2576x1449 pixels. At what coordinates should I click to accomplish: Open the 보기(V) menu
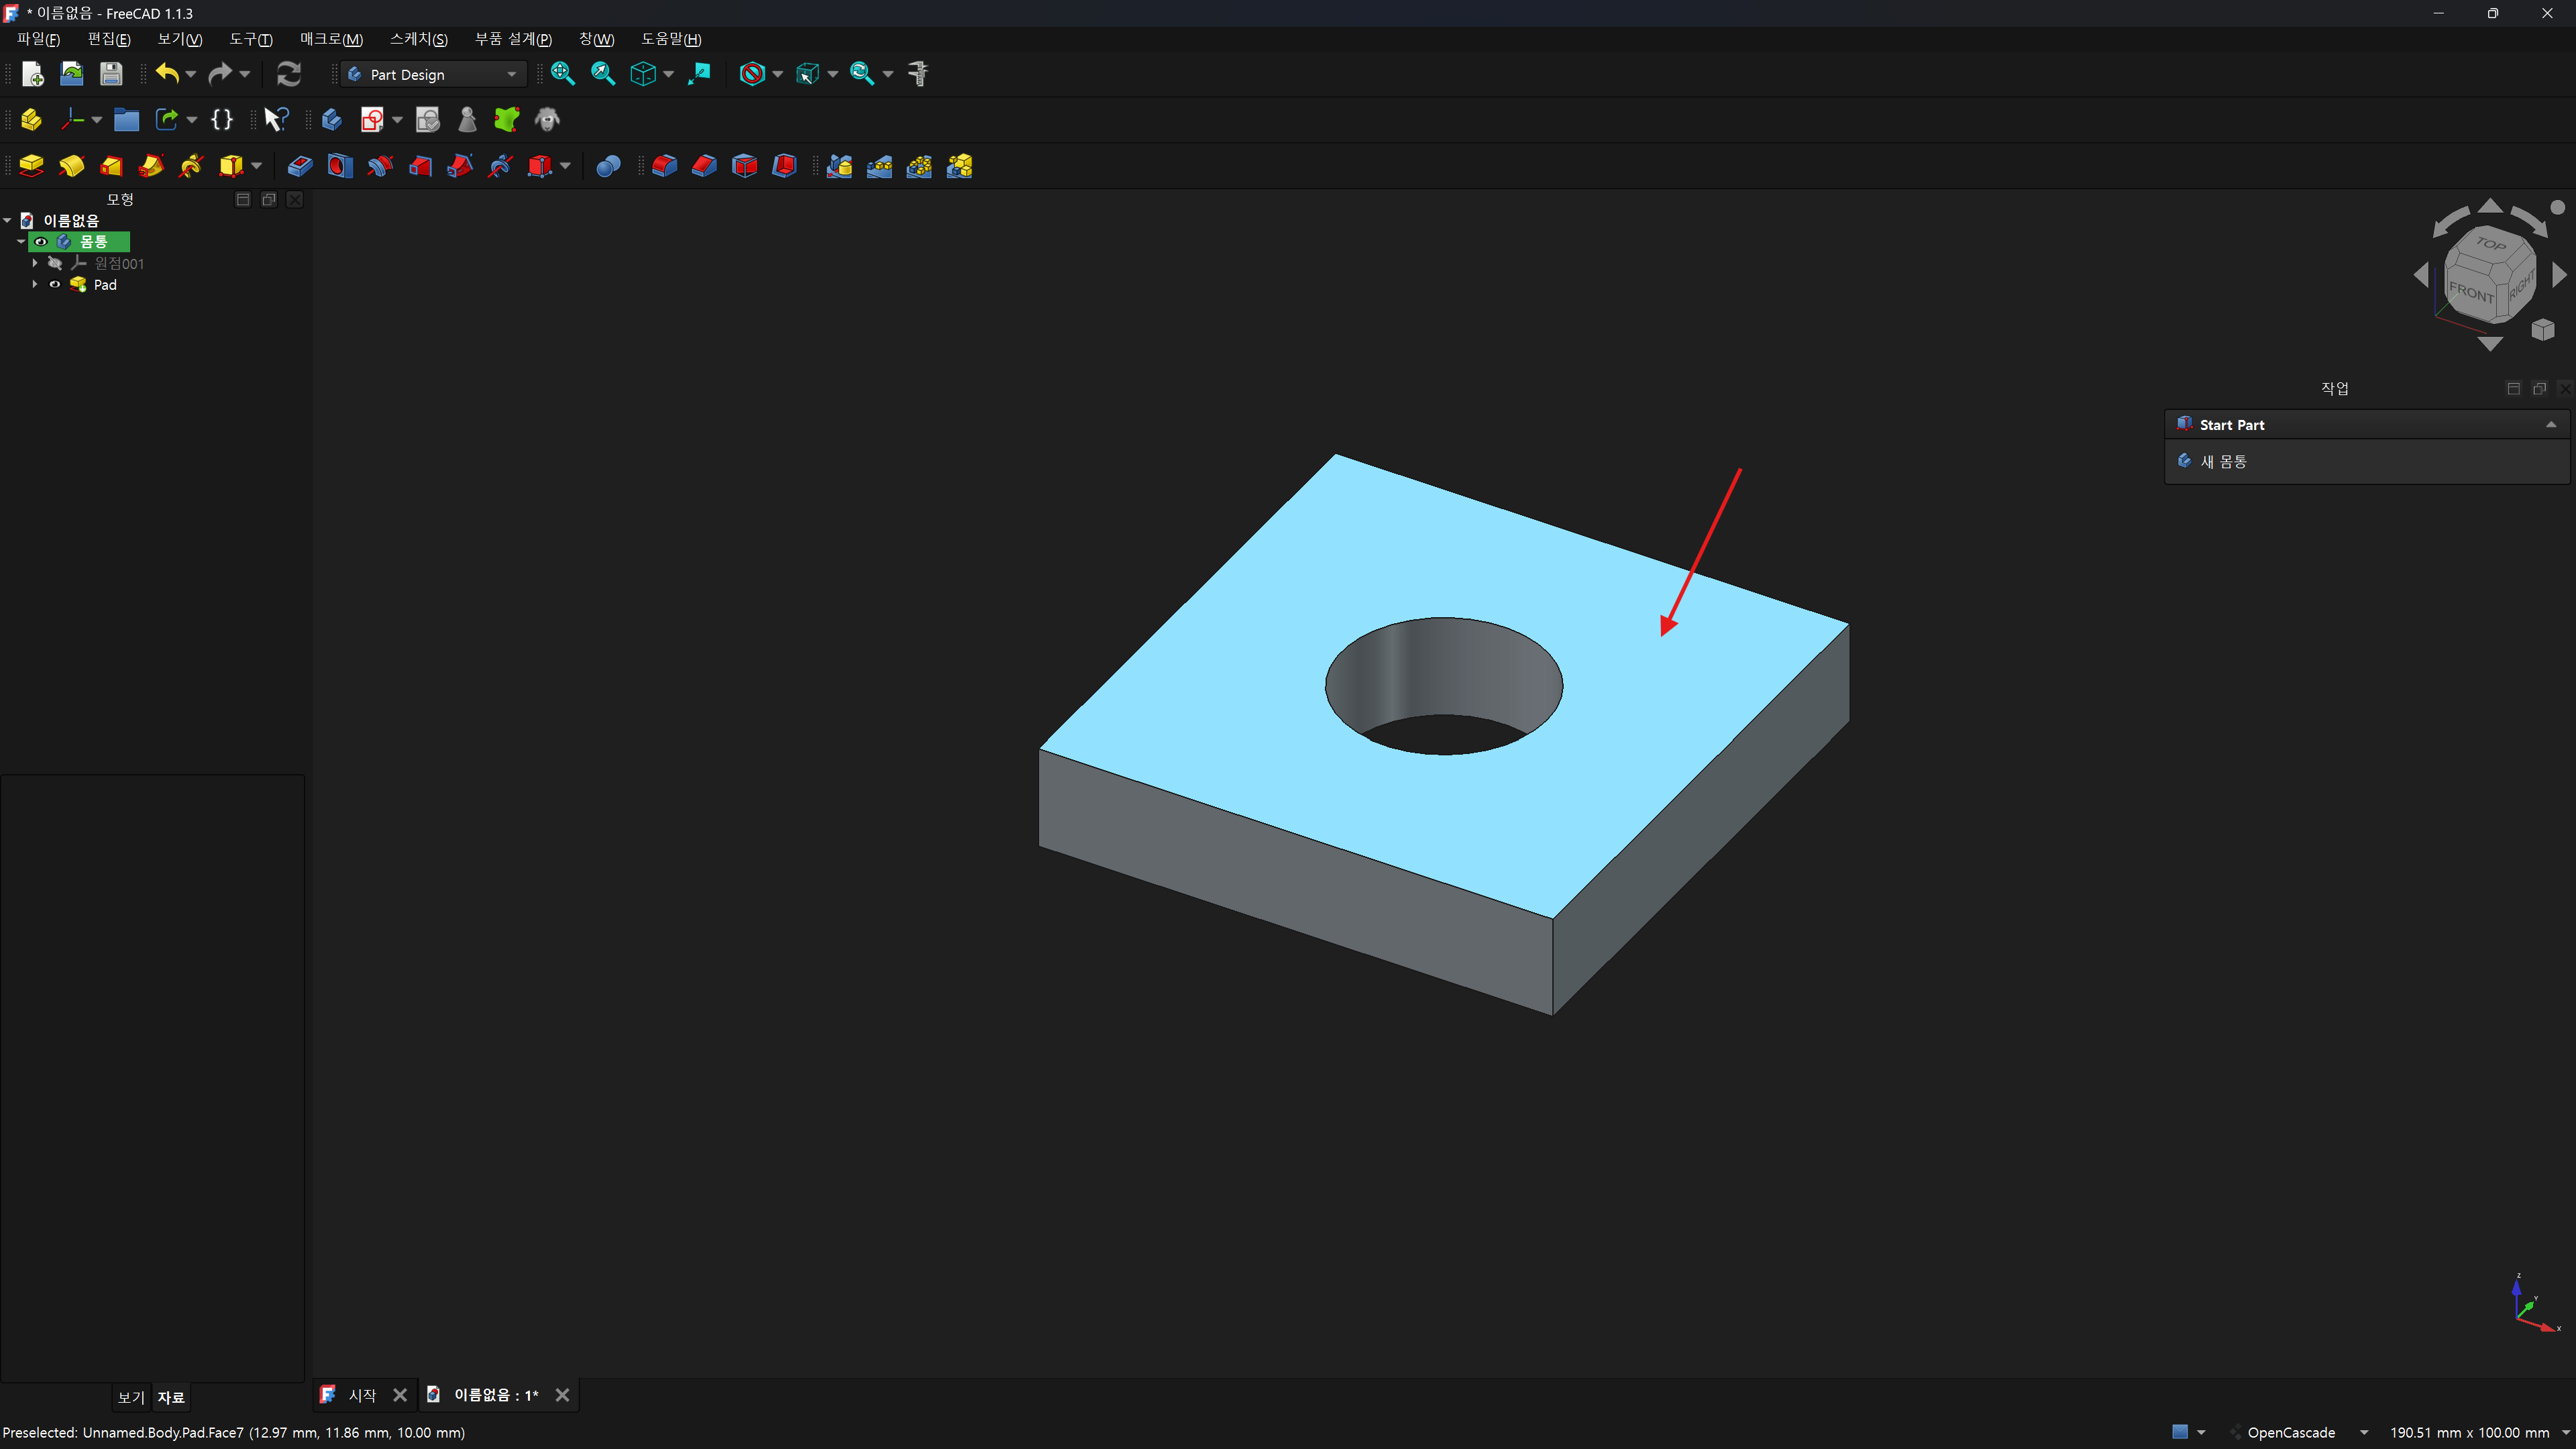180,39
